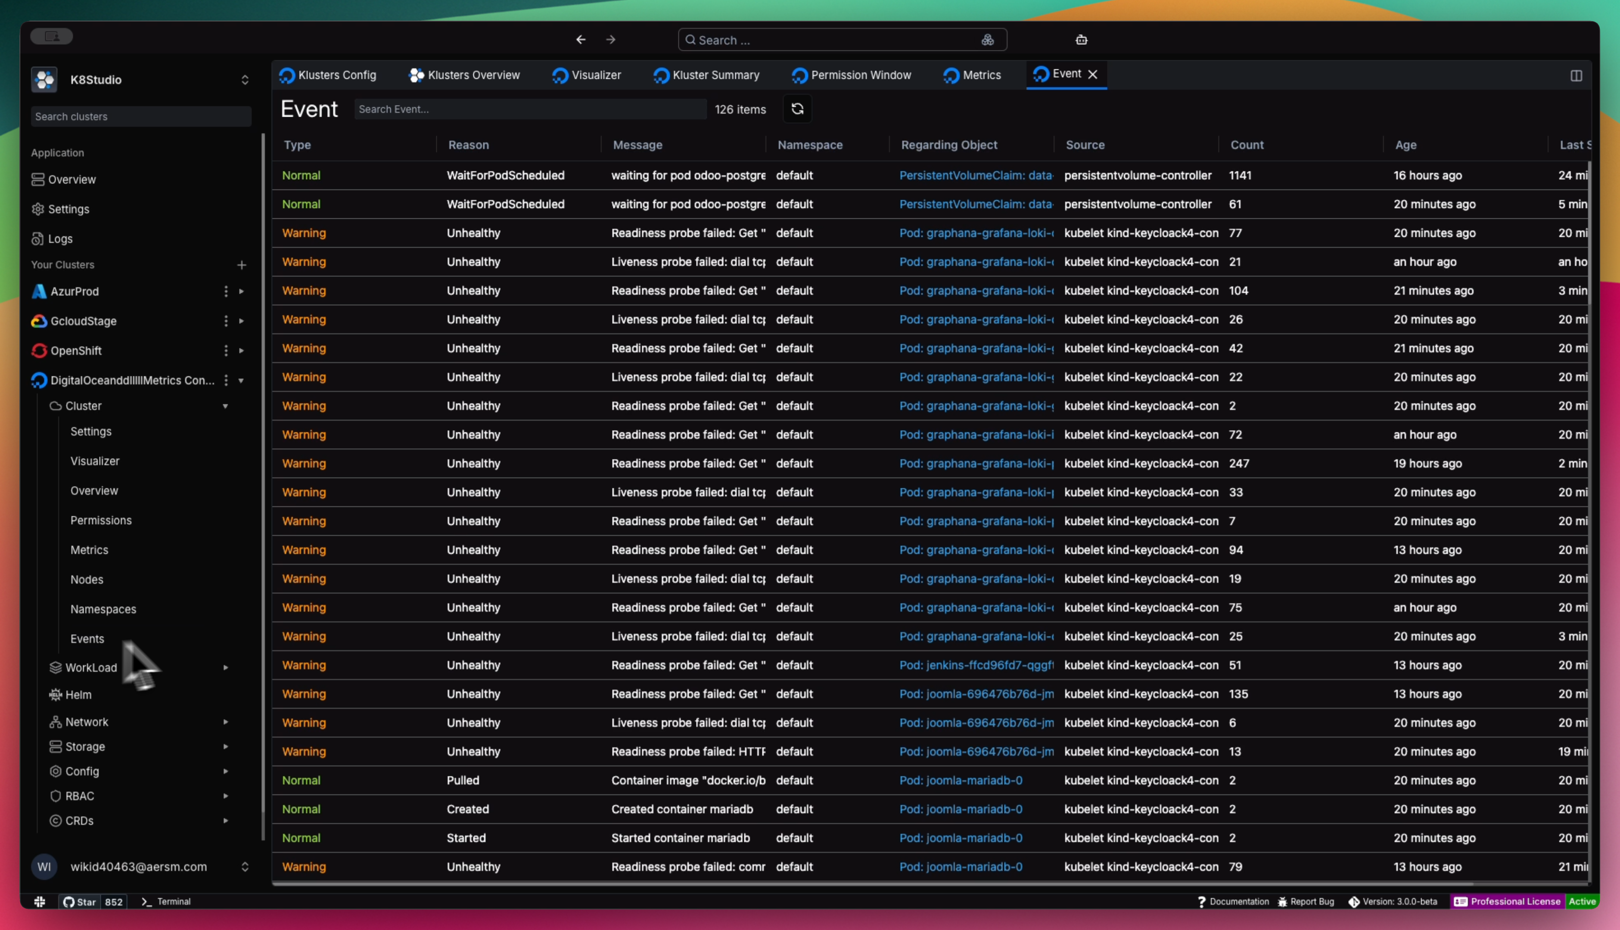
Task: Open joomla-mariadb-0 link in Pulled row
Action: pos(960,780)
